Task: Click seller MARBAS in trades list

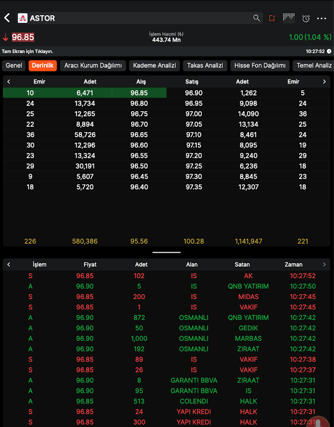Action: coord(248,338)
